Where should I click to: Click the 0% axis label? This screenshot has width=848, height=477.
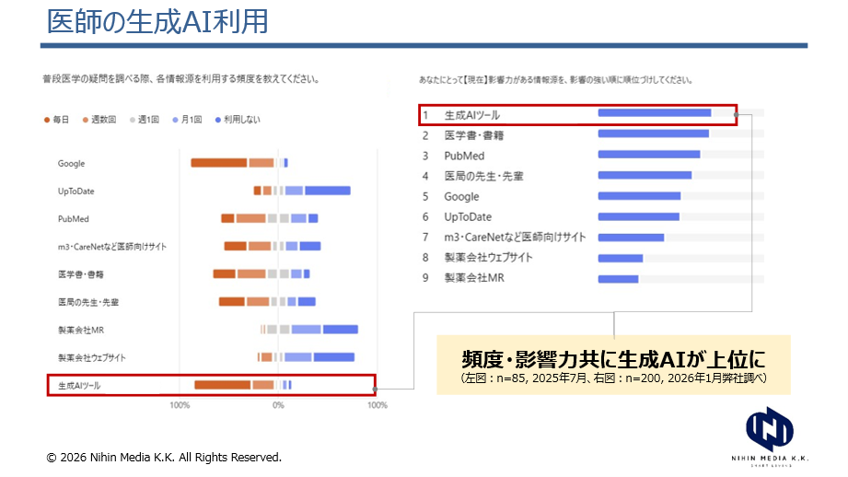tap(278, 405)
